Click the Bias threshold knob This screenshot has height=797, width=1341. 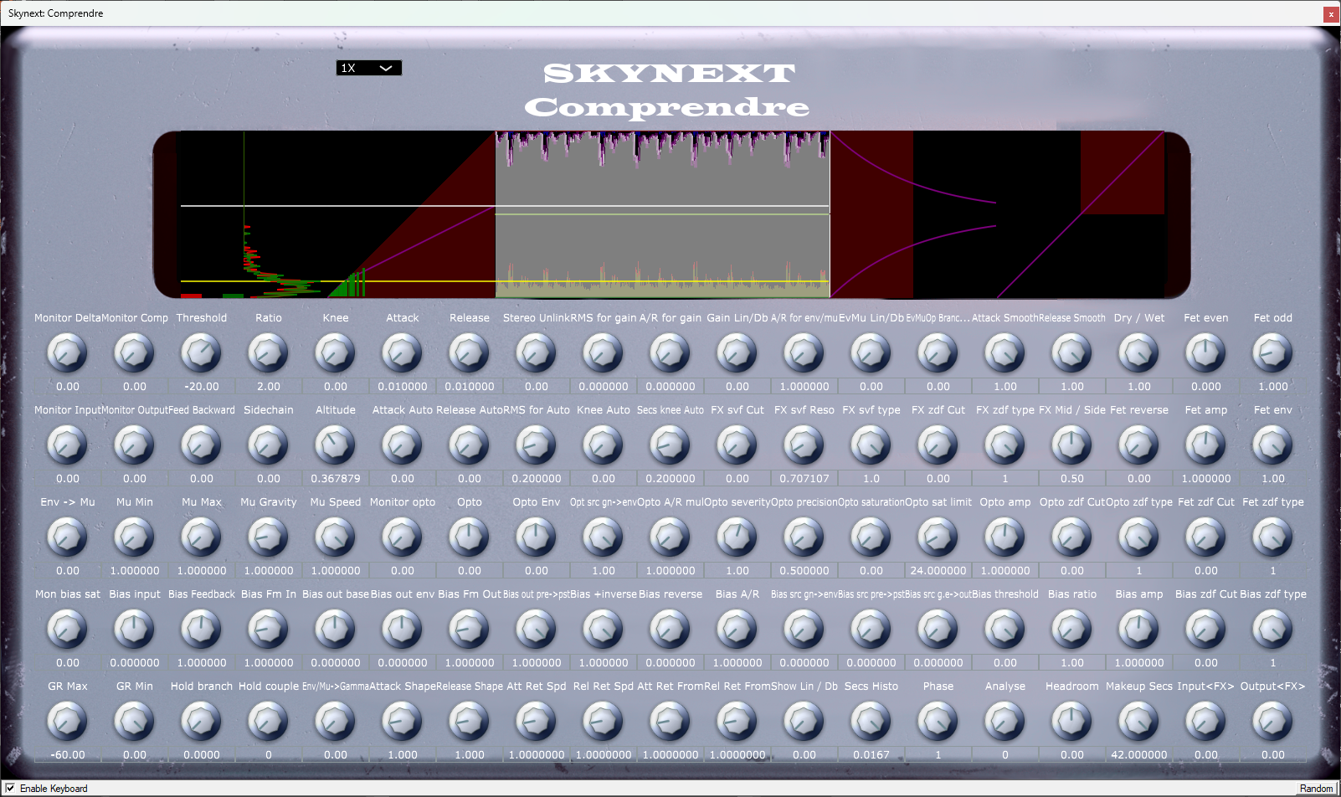[1004, 629]
